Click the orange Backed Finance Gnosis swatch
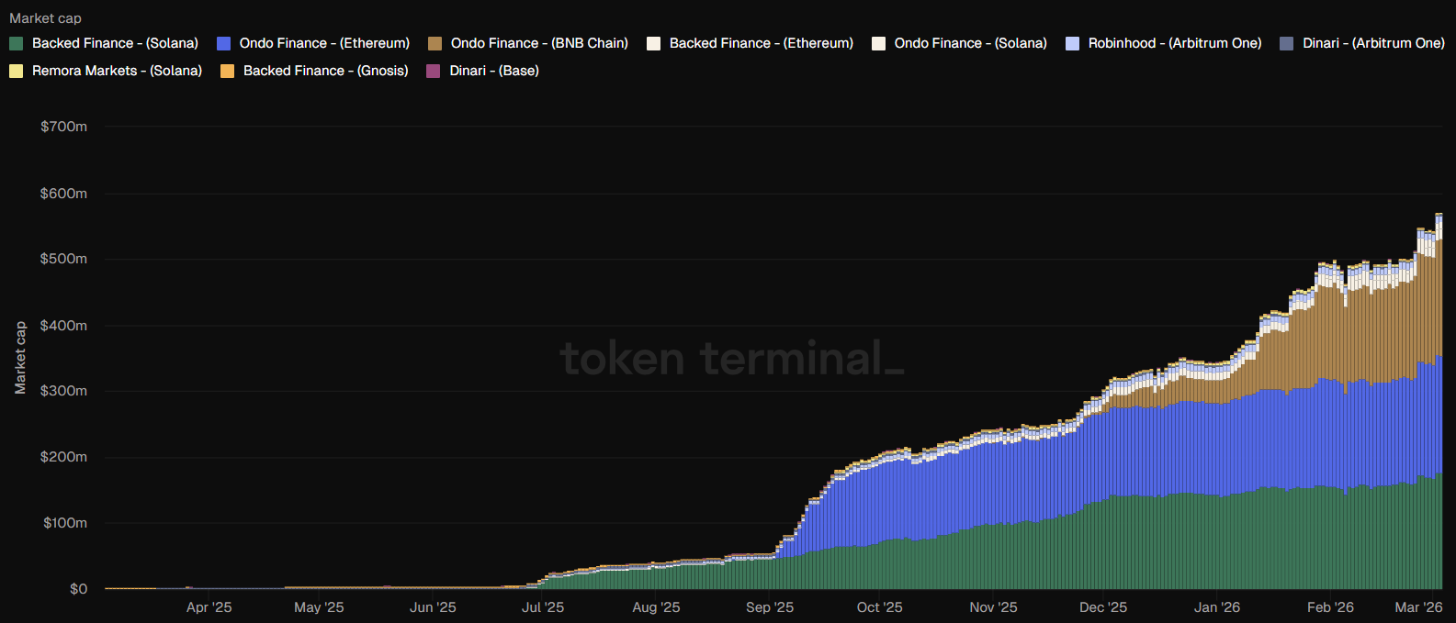The width and height of the screenshot is (1456, 623). coord(227,71)
